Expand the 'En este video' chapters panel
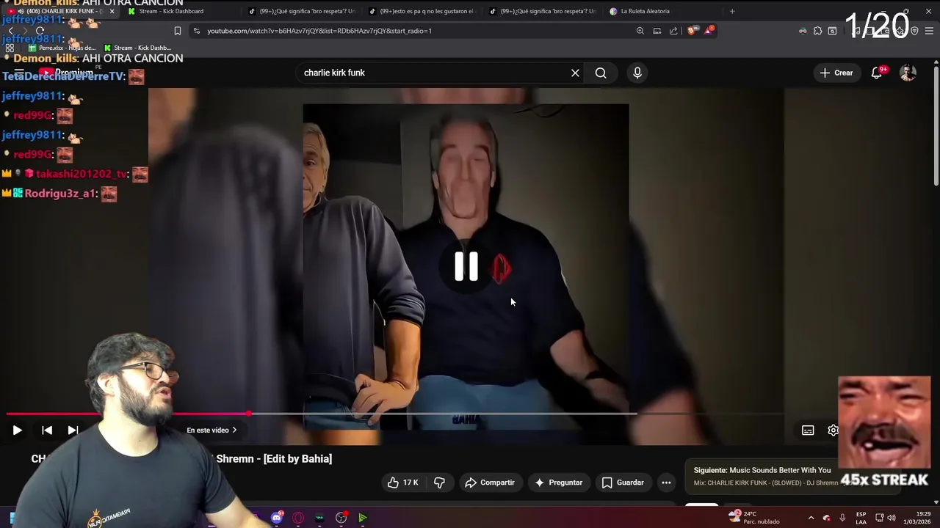The image size is (940, 528). tap(211, 430)
